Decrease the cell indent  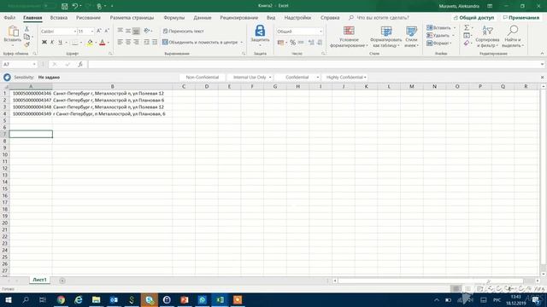point(146,42)
